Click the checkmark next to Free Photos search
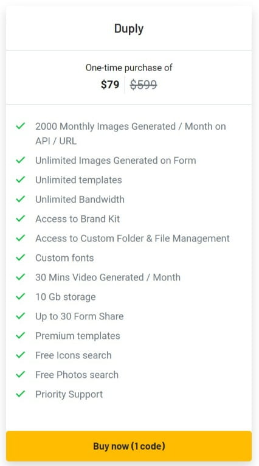Screen dimensions: 259x466 [20, 375]
